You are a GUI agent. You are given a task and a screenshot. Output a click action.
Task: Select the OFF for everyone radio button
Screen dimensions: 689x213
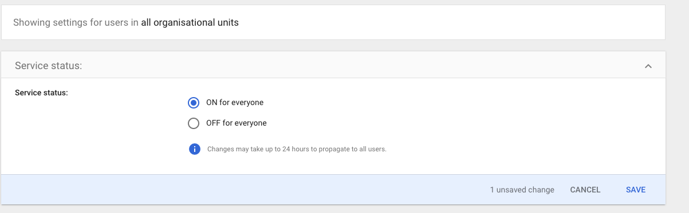click(194, 123)
